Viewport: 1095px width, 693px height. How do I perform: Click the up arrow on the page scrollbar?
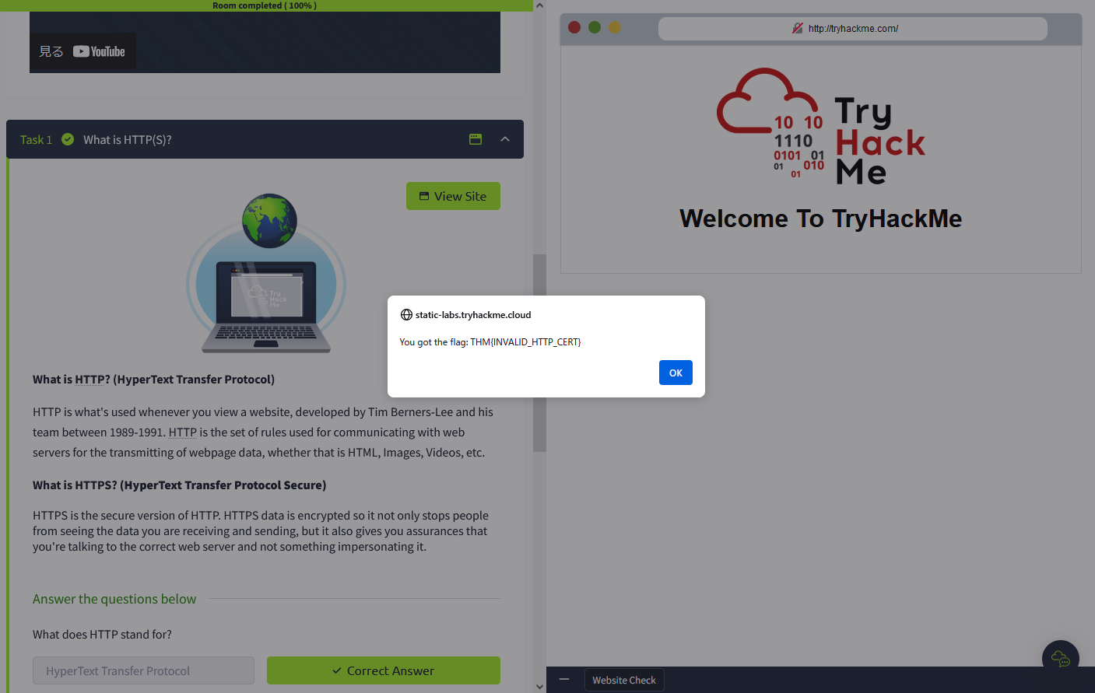click(539, 5)
